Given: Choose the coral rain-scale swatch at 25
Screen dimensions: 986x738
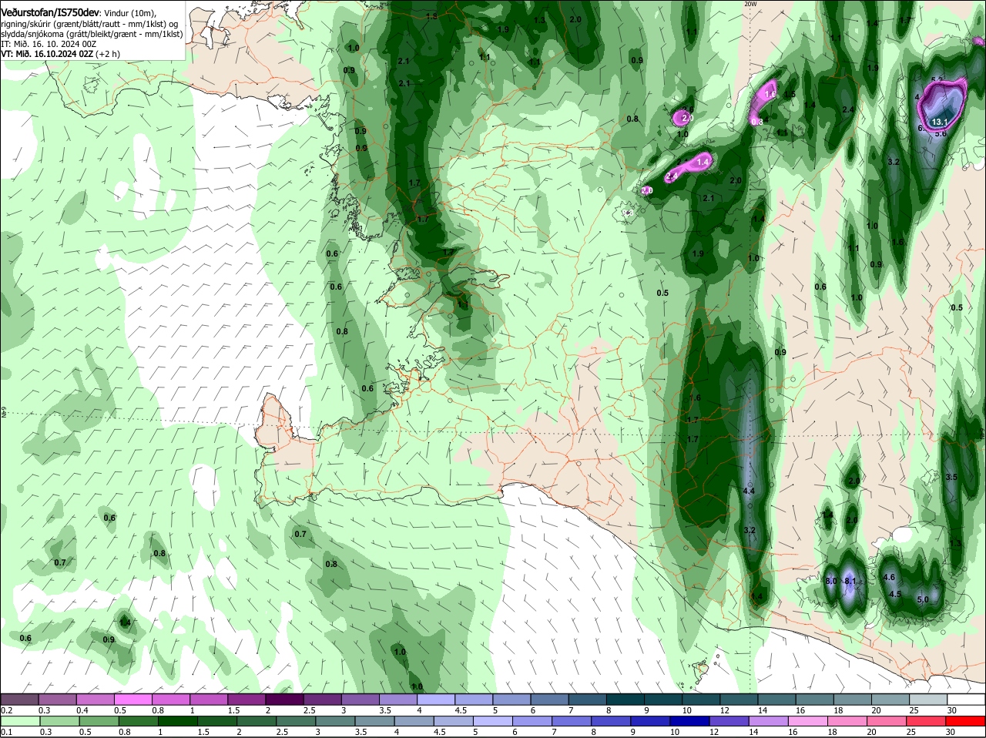Looking at the screenshot, I should tap(927, 721).
